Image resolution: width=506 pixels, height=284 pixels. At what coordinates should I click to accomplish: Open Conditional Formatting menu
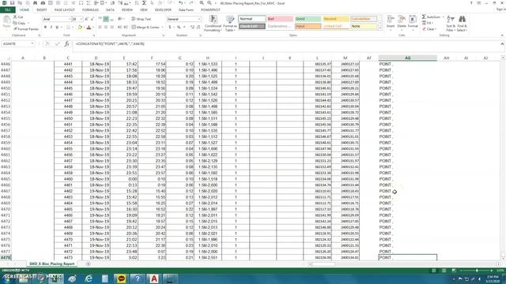213,23
